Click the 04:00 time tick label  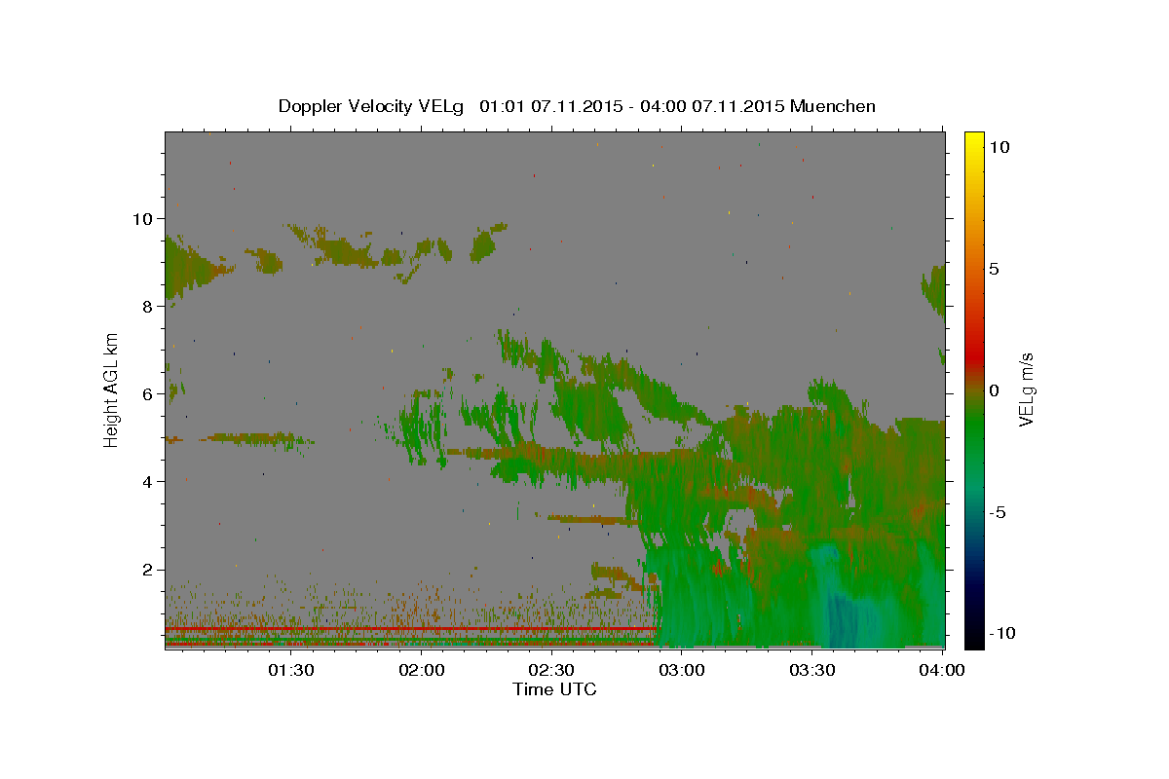coord(942,670)
